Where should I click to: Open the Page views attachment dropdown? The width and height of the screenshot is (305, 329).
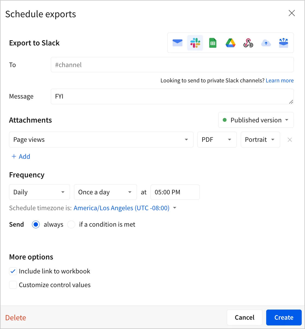click(101, 140)
